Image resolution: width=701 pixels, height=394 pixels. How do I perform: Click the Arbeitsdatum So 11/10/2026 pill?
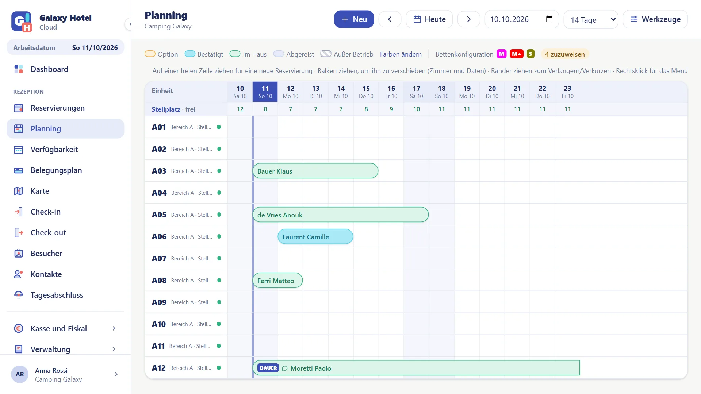point(65,48)
